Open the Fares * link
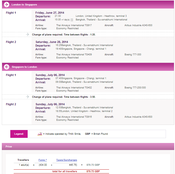This screenshot has width=175, height=174. [43, 160]
